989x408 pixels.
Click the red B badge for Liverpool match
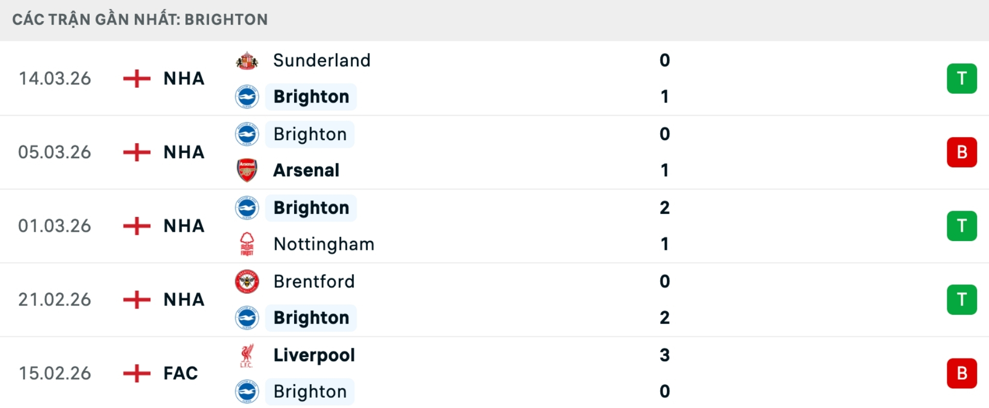pyautogui.click(x=961, y=373)
